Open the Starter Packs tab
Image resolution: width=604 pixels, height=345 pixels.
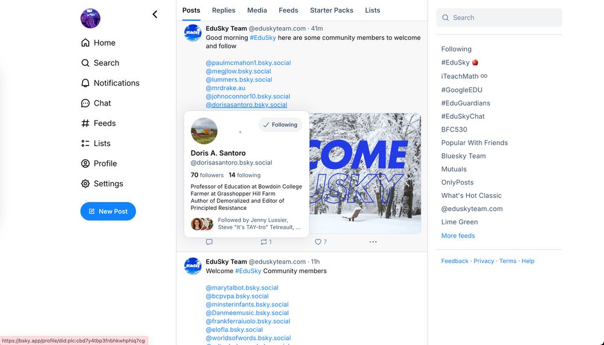coord(332,10)
